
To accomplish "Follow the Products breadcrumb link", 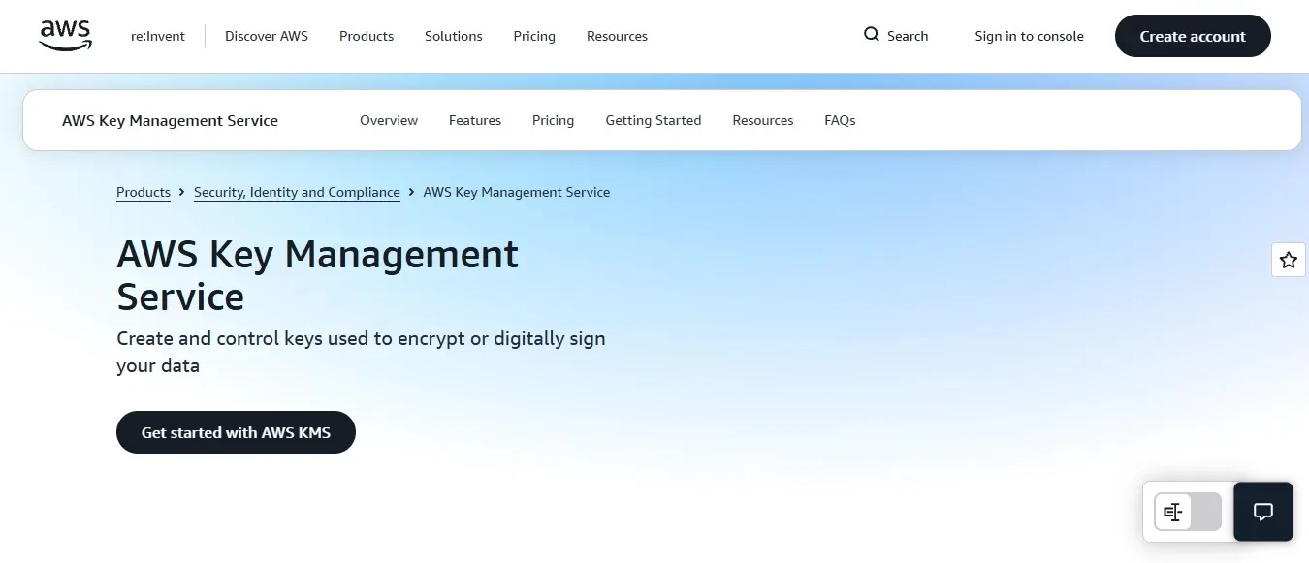I will coord(144,192).
